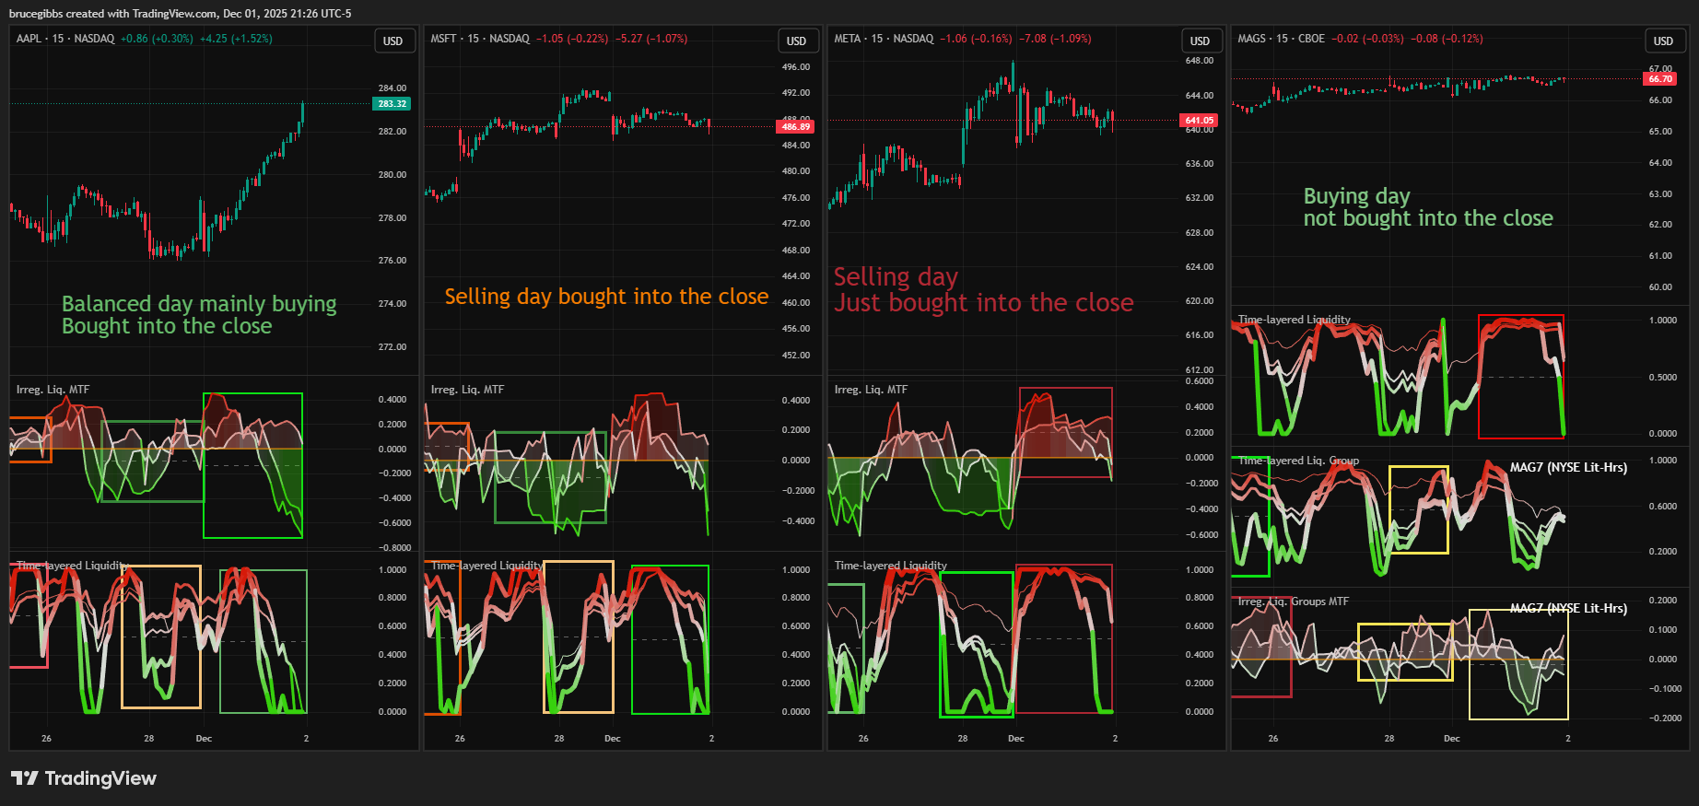Click the MAGS red 66.70 price label
Image resolution: width=1699 pixels, height=806 pixels.
1659,79
